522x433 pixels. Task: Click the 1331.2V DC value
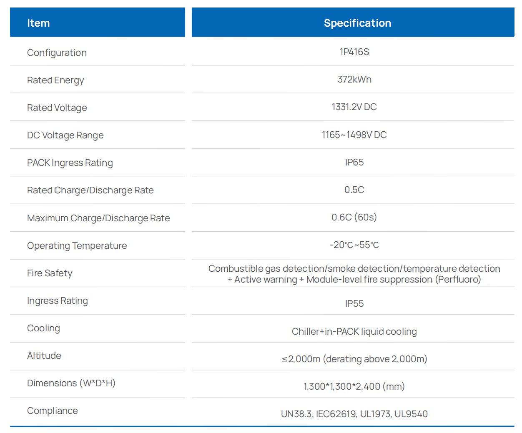(x=354, y=107)
